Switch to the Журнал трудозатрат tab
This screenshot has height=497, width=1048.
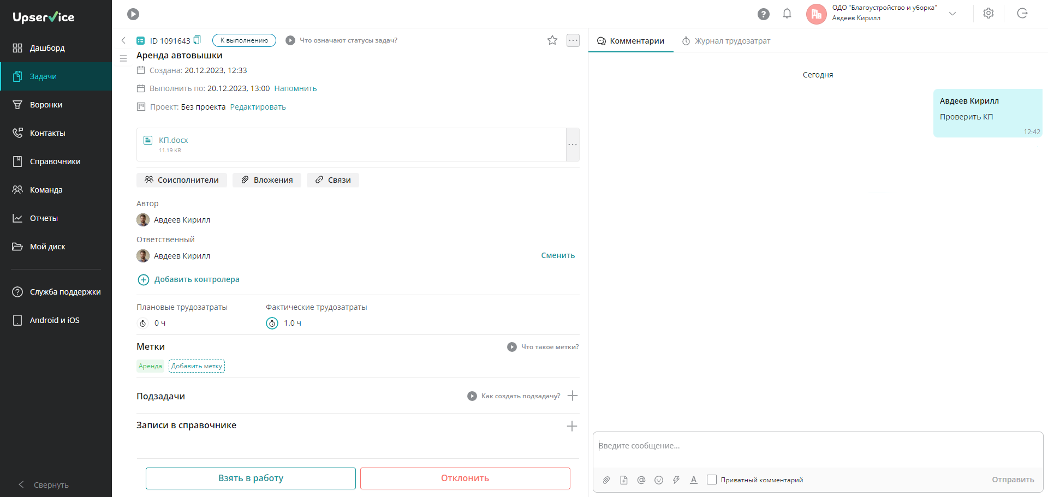pos(727,41)
